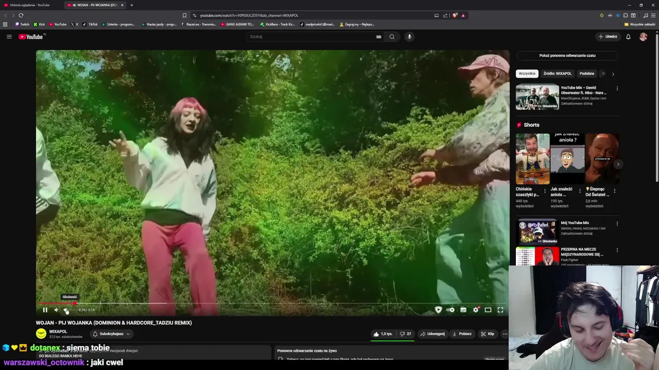This screenshot has height=370, width=659.
Task: Open Mój YouTube Mix title
Action: coord(575,223)
